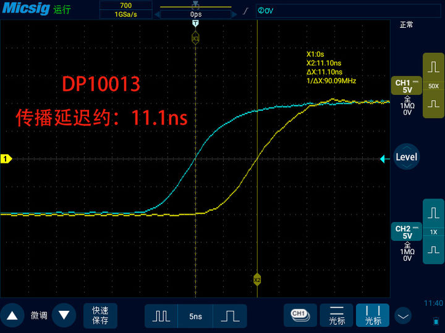445x333 pixels.
Task: Decrease CH2 vertical scale pulse icon
Action: click(433, 250)
